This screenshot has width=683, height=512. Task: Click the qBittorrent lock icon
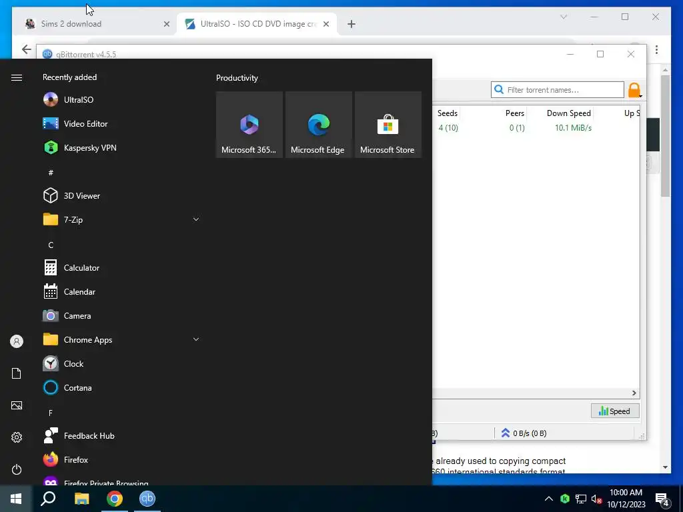pos(634,90)
